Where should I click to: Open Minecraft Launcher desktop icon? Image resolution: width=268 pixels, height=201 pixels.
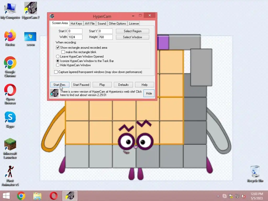pos(10,148)
